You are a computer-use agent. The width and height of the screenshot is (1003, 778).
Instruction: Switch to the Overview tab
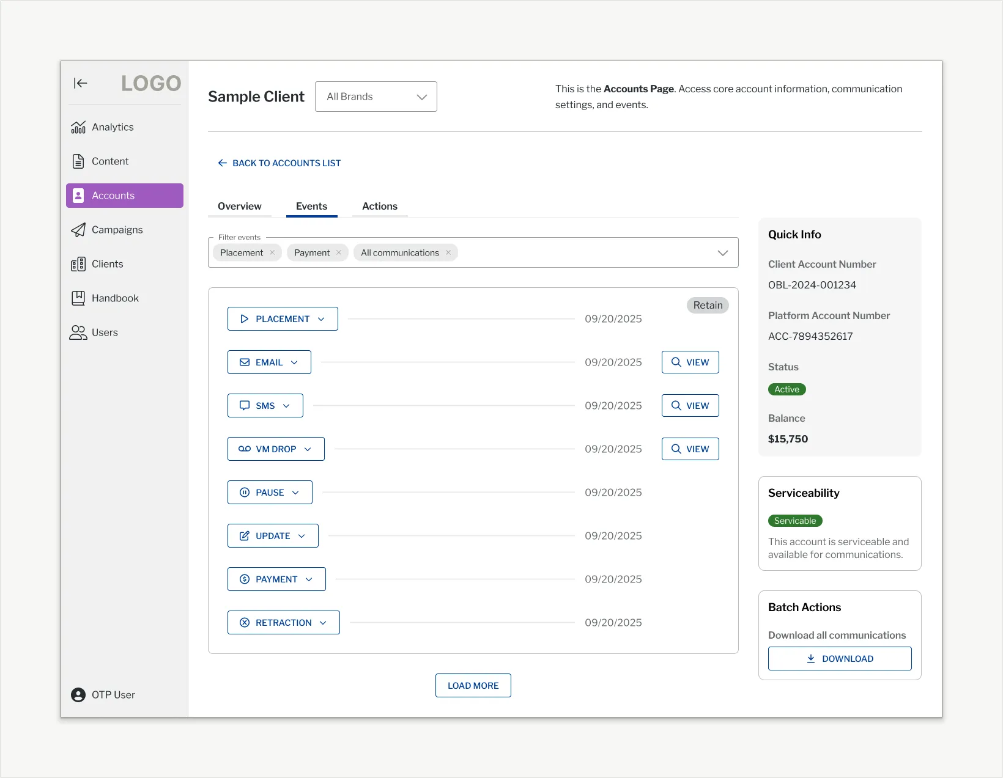(240, 207)
